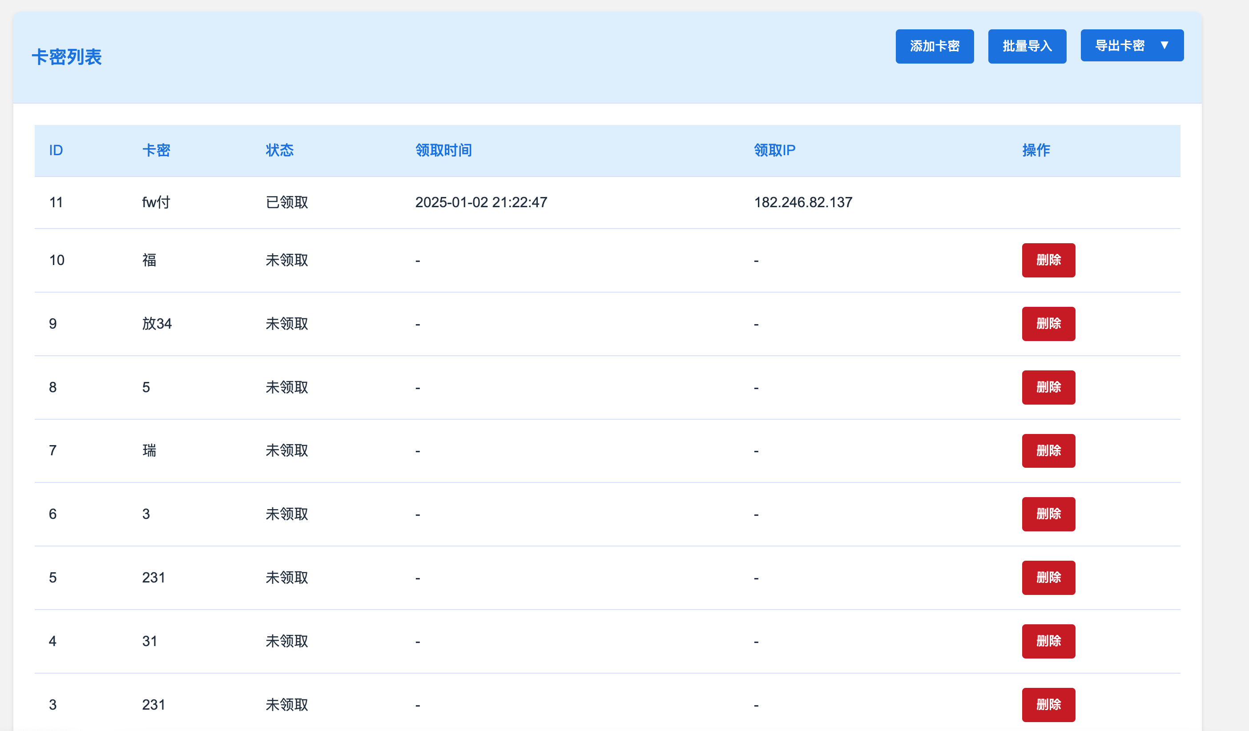Delete the 瑞 card key
The height and width of the screenshot is (731, 1249).
pos(1048,450)
